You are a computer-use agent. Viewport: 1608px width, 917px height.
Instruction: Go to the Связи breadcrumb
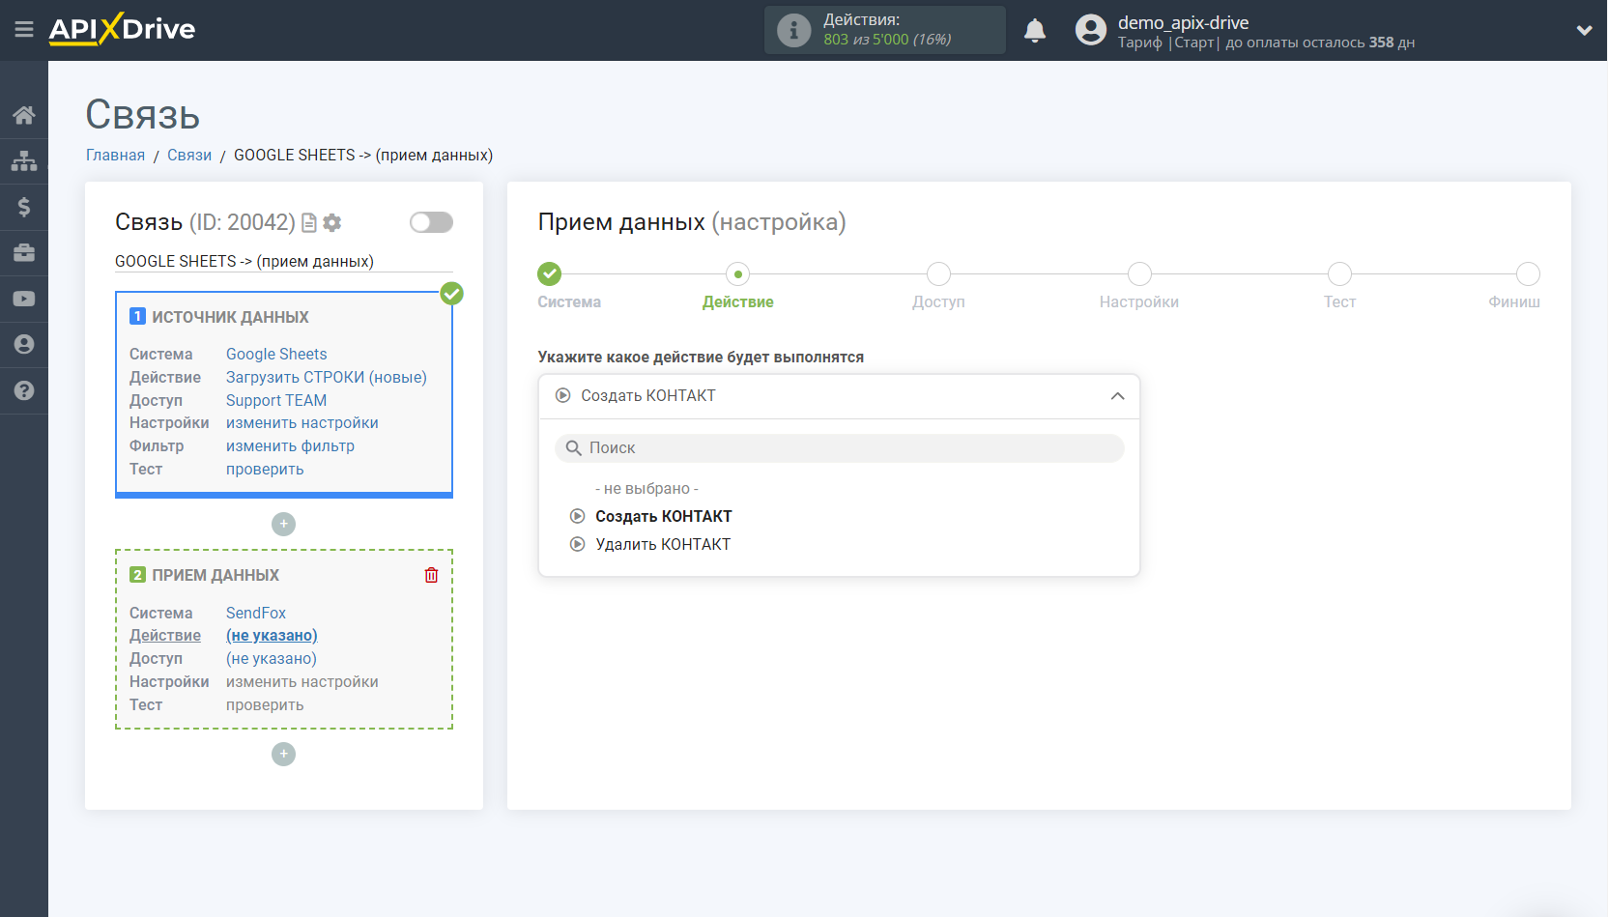click(x=189, y=156)
